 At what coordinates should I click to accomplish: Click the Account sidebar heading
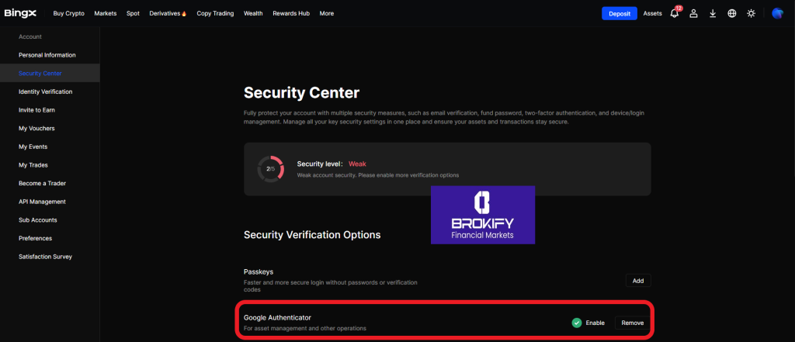point(30,36)
